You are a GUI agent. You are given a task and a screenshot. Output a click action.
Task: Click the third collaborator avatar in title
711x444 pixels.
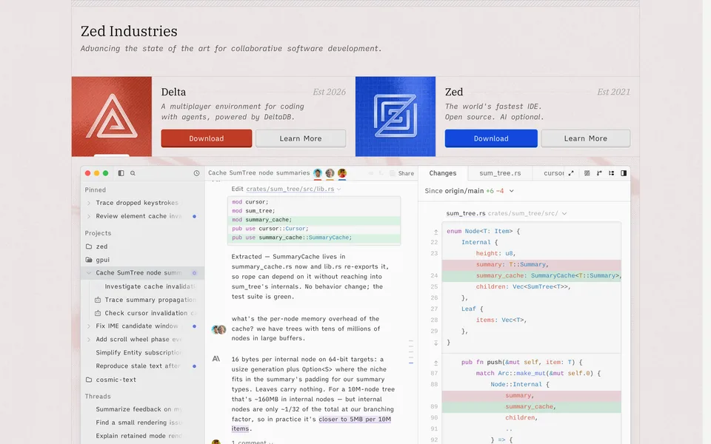tap(342, 173)
